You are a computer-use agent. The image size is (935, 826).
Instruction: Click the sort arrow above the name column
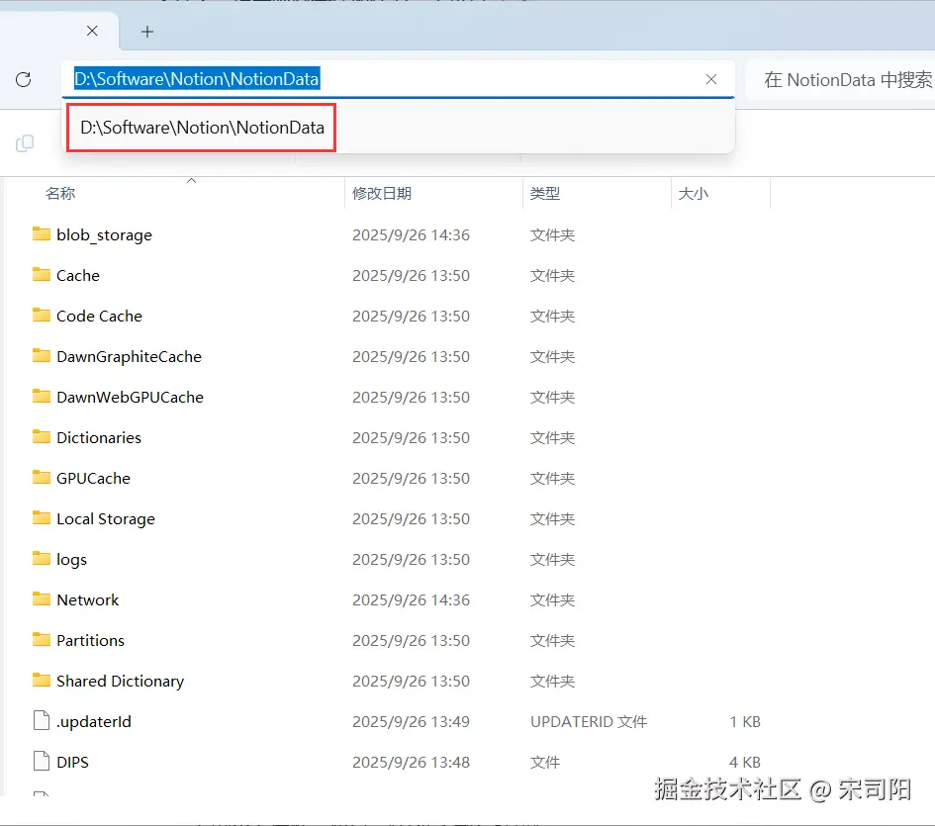191,180
